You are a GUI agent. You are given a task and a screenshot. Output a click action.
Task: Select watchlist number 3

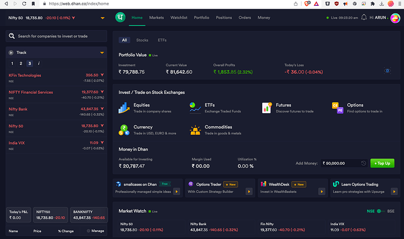tap(30, 63)
